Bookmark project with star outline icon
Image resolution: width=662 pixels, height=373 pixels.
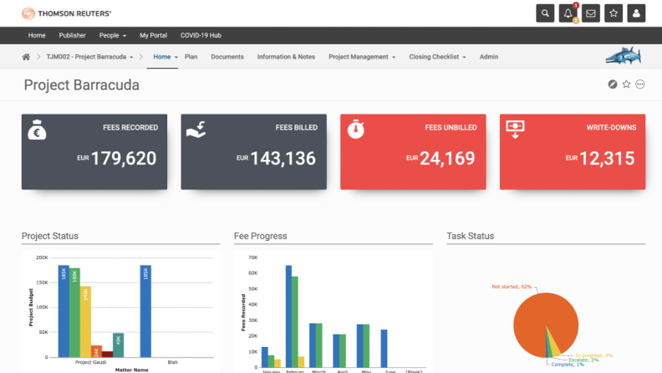(626, 84)
